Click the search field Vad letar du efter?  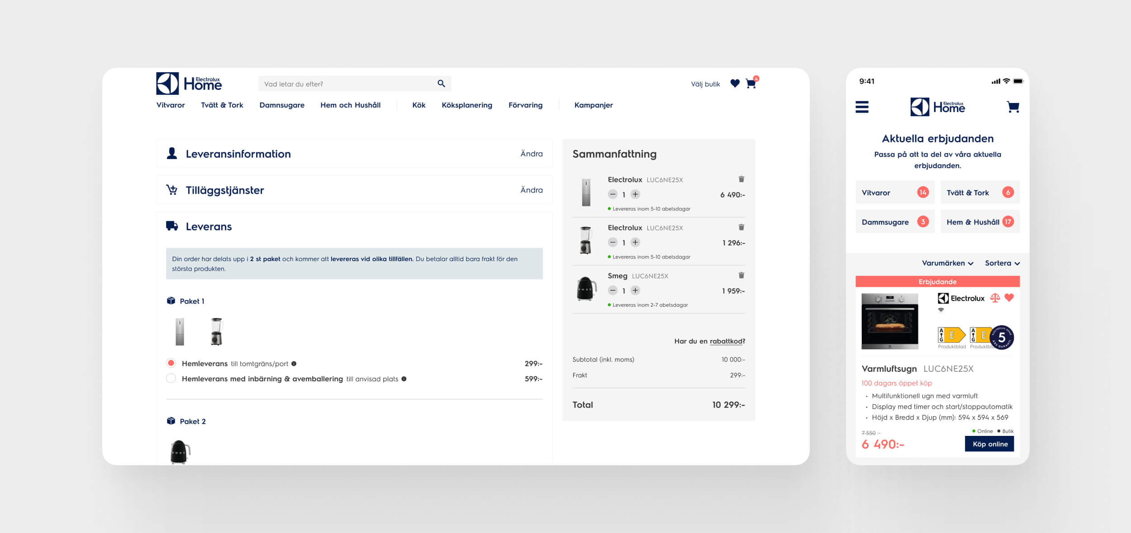354,84
